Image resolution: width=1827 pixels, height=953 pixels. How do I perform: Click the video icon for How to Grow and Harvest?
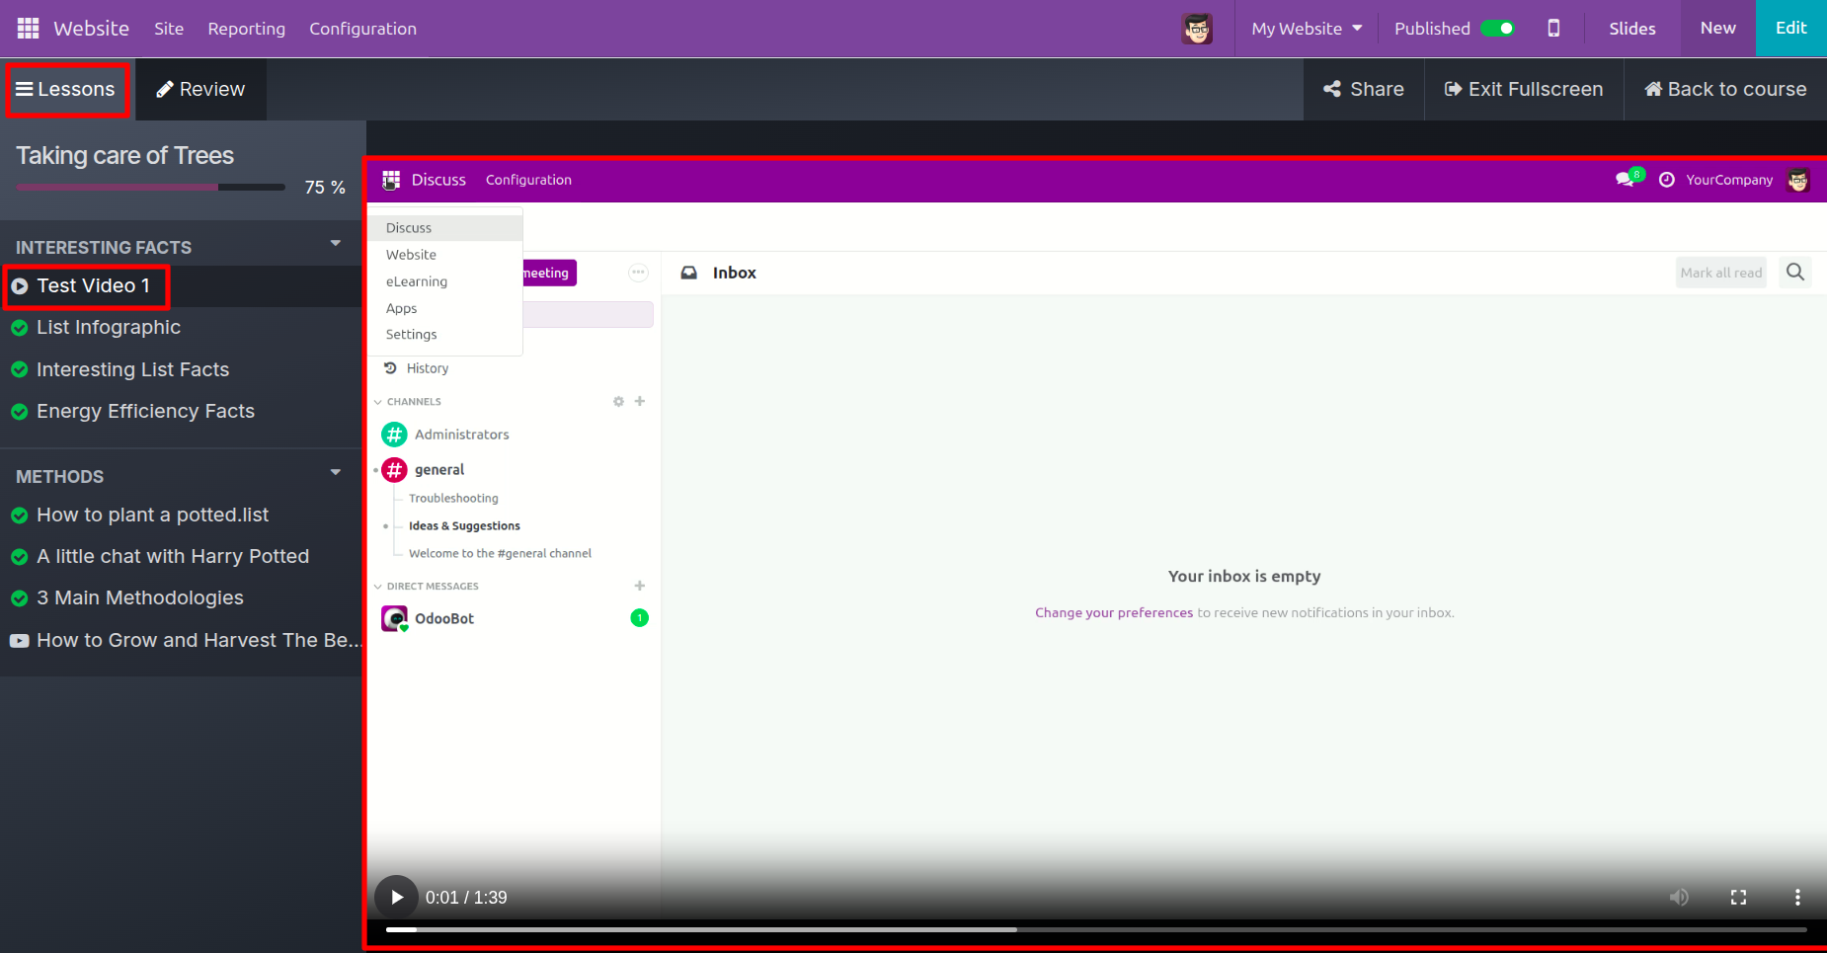19,640
